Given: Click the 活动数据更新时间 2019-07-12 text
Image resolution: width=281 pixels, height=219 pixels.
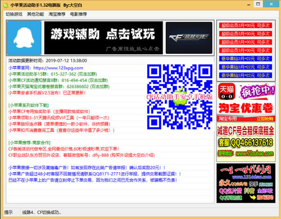Looking at the screenshot, I should [47, 61].
